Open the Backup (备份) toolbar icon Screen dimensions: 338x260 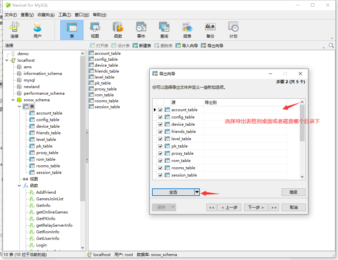point(210,30)
